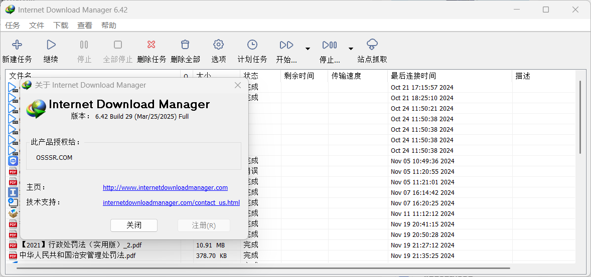Open the http://www.internetdownloadmanager.com homepage link

click(x=165, y=187)
